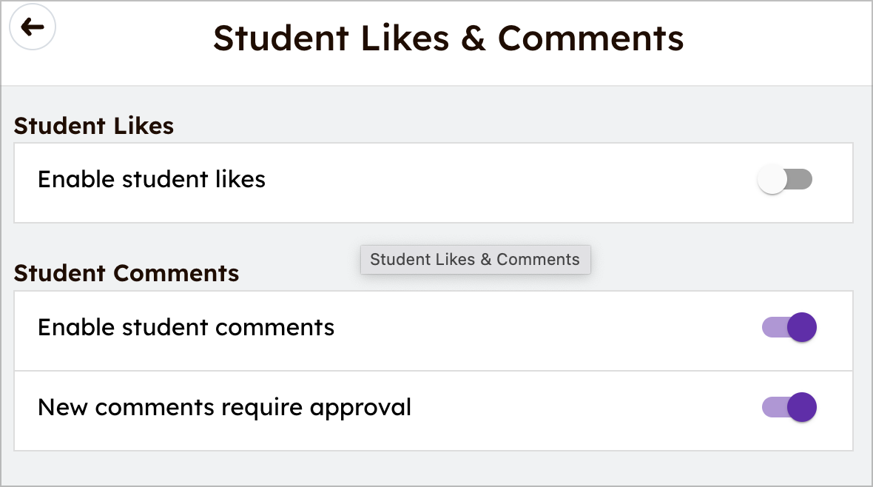Click the Student Comments section heading
The width and height of the screenshot is (873, 487).
point(127,273)
